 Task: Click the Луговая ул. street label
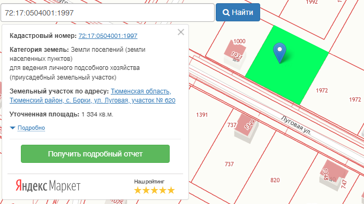295,125
